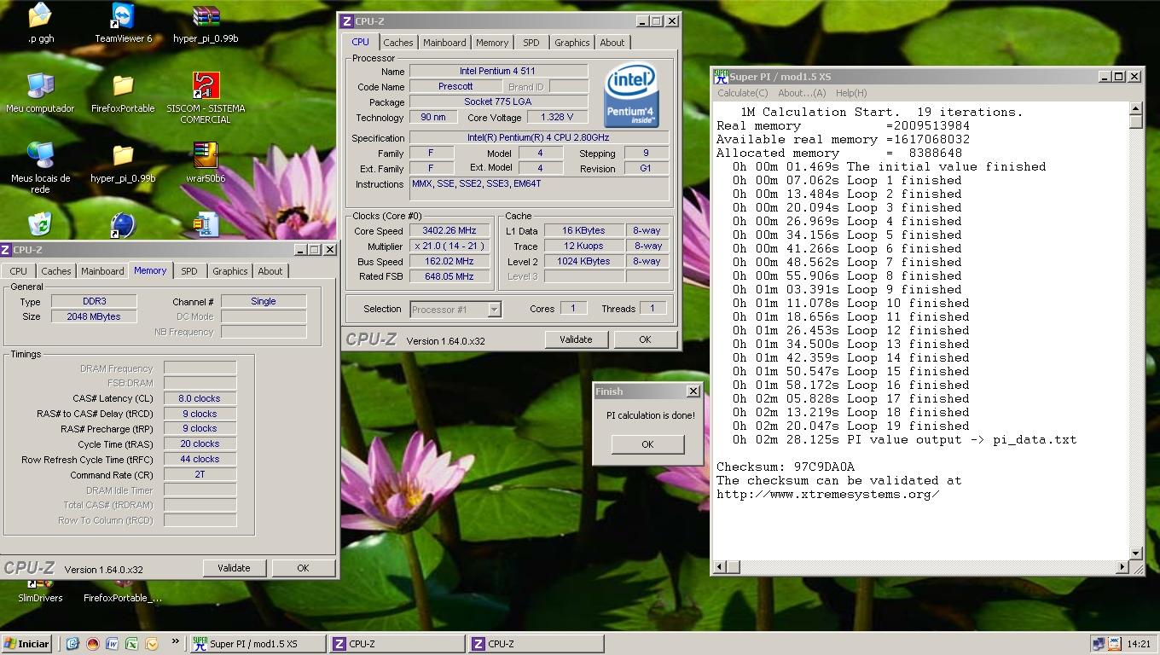The image size is (1160, 655).
Task: Click the Bus Speed value 162.02 MHz
Action: [449, 261]
